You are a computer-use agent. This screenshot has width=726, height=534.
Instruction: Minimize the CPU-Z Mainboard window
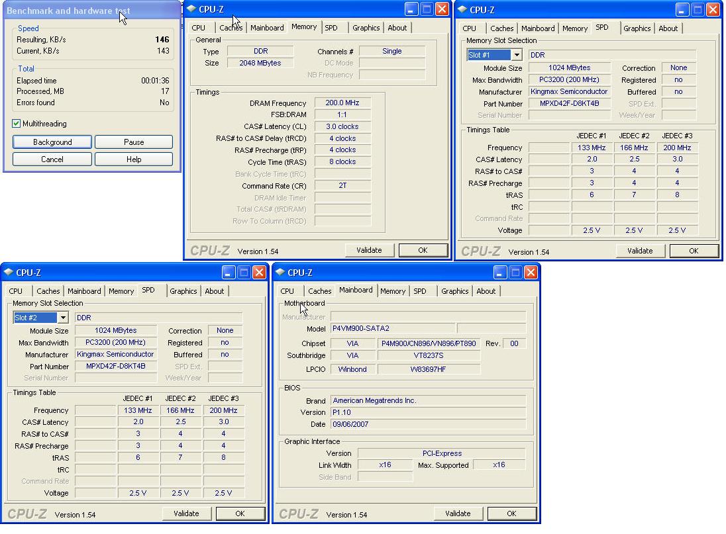coord(500,273)
